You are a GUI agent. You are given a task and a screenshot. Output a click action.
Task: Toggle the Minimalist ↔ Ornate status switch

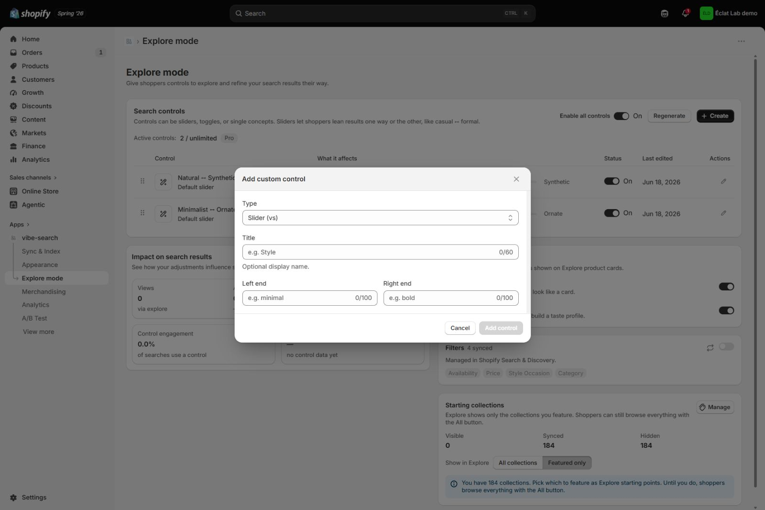coord(612,213)
